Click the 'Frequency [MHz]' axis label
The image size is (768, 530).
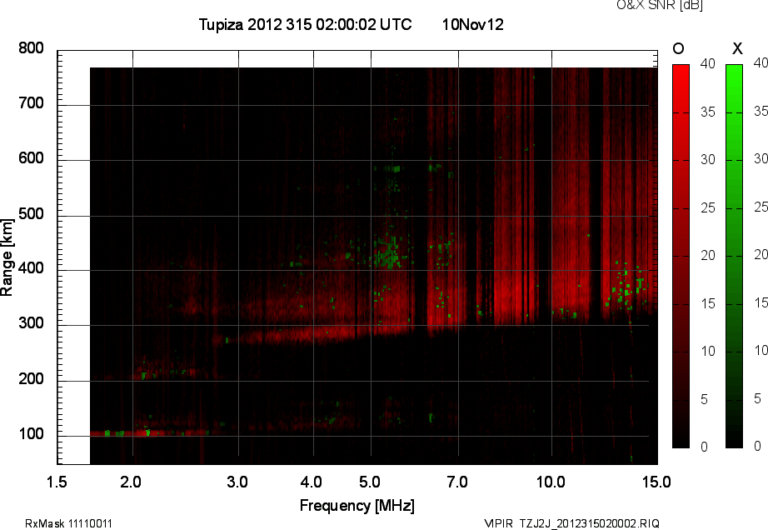[357, 506]
